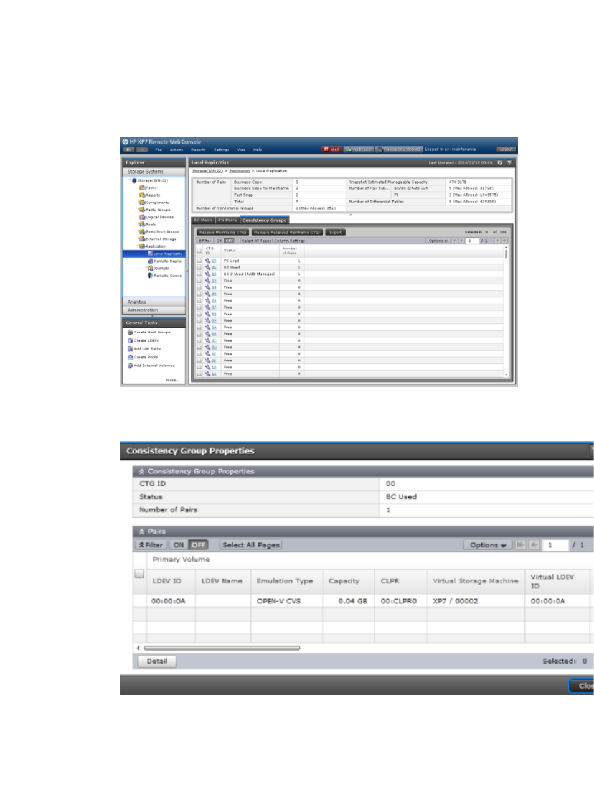This screenshot has height=790, width=594.
Task: Refresh the Local Replication view with the refresh icon
Action: coord(500,162)
